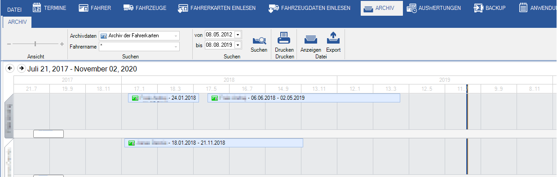Image resolution: width=557 pixels, height=177 pixels.
Task: Select the Archiv ribbon sub-tab
Action: click(17, 22)
